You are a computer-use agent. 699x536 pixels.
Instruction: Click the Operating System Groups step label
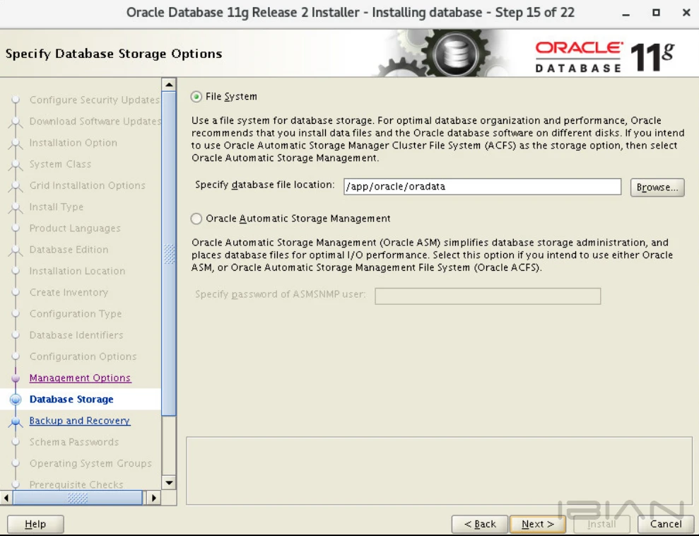coord(90,463)
